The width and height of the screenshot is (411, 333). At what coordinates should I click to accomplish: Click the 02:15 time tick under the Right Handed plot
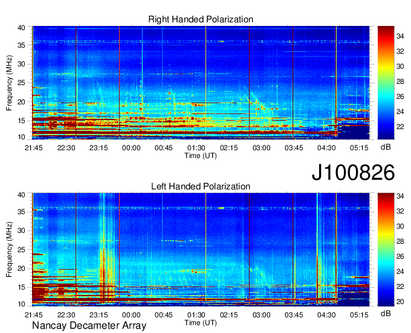[229, 148]
